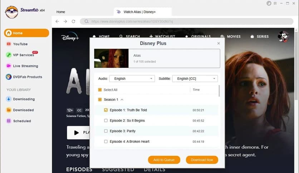Reload the Disney+ page

tap(73, 21)
